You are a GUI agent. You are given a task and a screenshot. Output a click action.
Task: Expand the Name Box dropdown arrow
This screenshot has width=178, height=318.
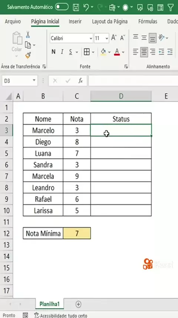pyautogui.click(x=34, y=81)
